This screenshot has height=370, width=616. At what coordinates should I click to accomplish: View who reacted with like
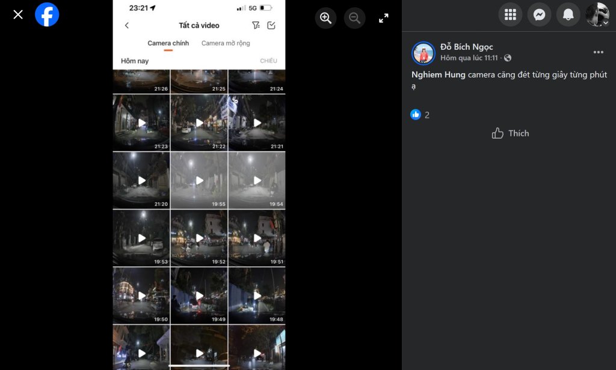coord(420,115)
